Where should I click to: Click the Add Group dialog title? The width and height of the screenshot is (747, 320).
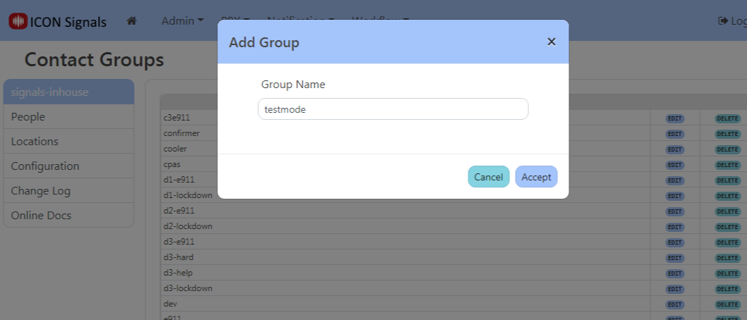[x=264, y=42]
